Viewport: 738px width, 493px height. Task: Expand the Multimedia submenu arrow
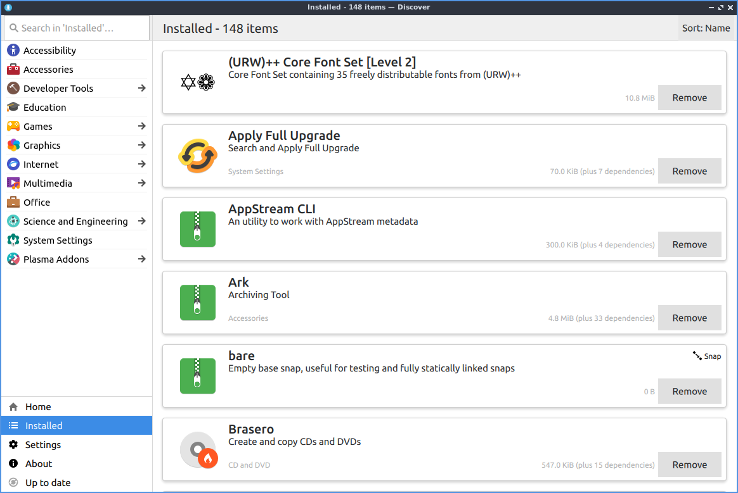141,183
